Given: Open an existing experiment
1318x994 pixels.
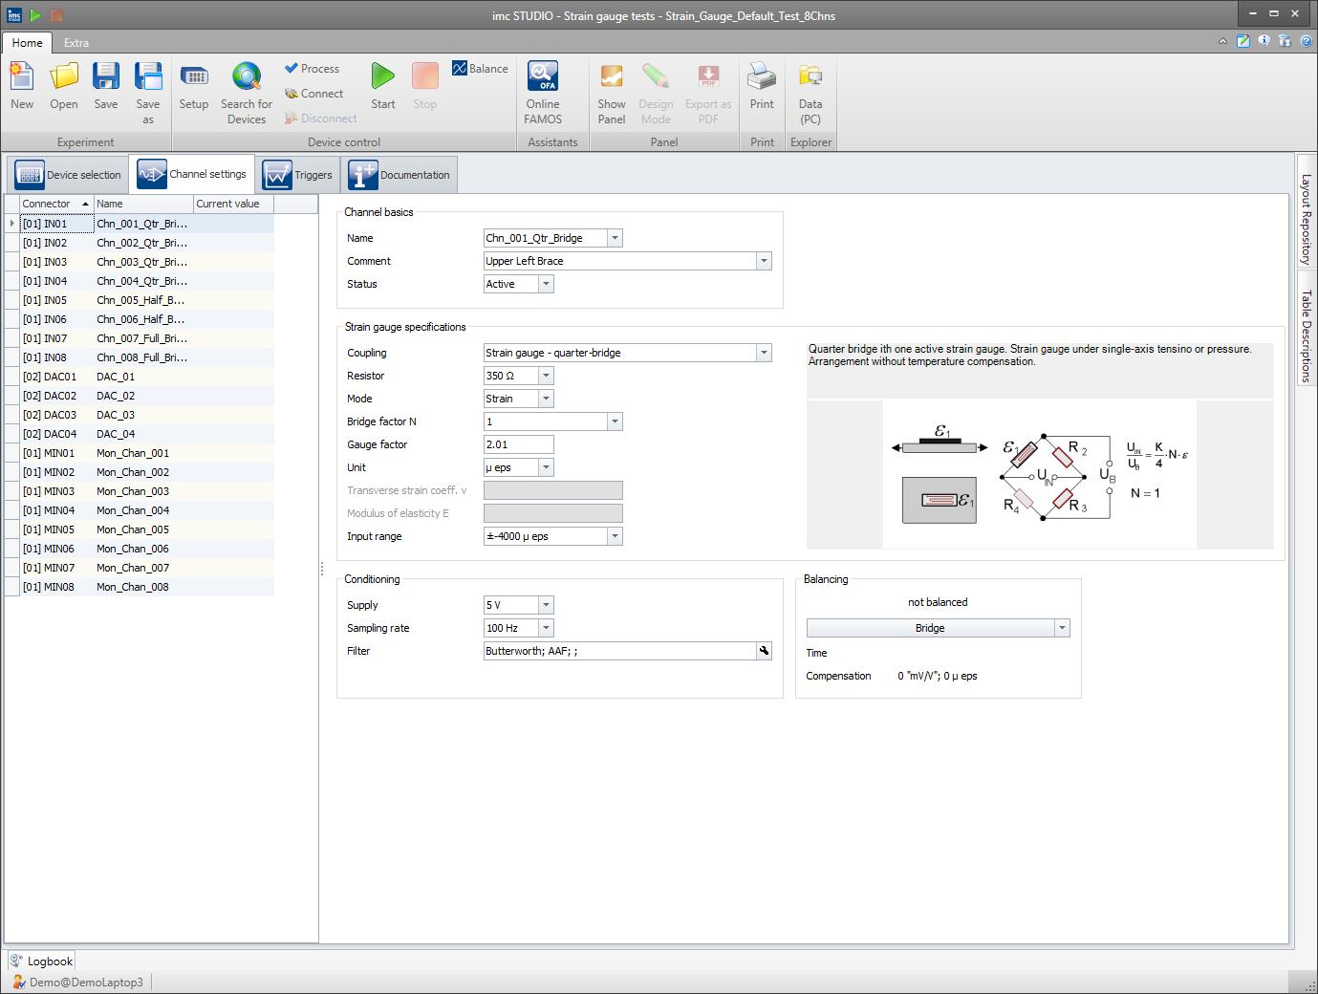Looking at the screenshot, I should 64,87.
